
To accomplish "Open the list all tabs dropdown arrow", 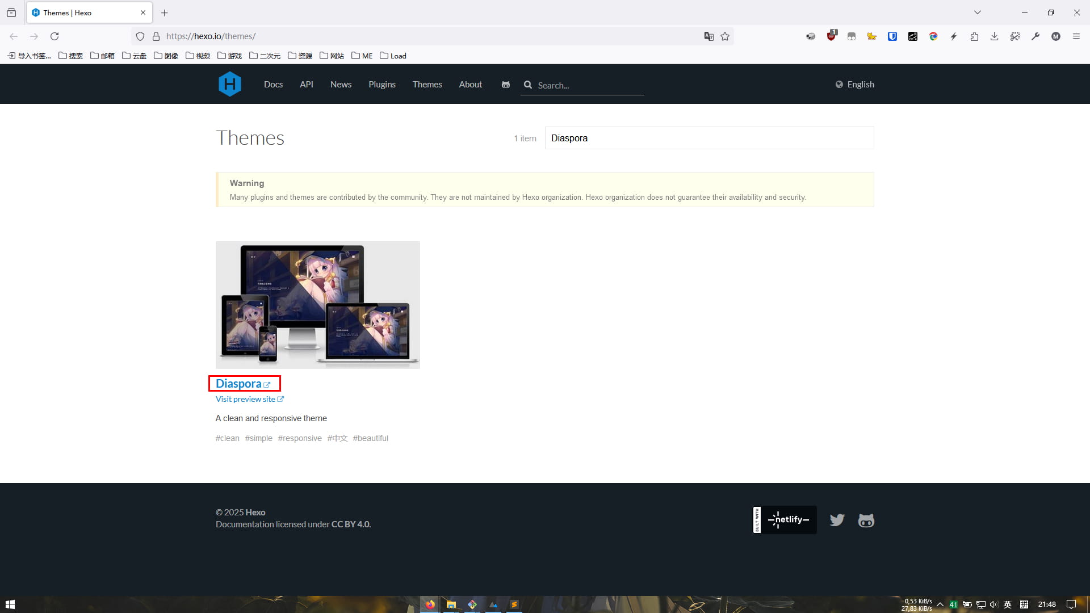I will pos(977,12).
